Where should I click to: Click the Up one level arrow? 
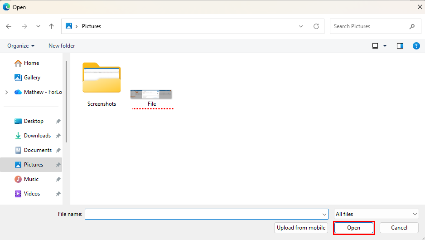[51, 26]
